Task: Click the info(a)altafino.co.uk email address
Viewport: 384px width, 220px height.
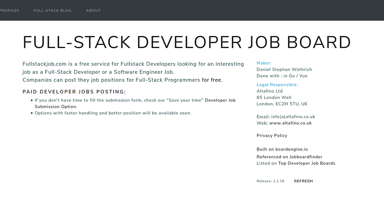Action: click(293, 117)
